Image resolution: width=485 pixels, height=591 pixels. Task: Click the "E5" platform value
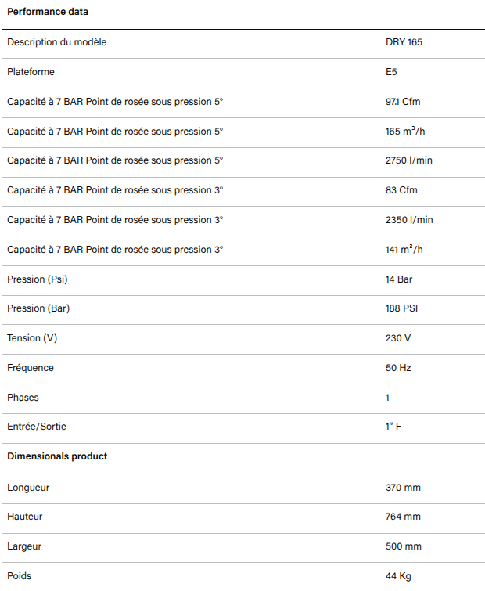point(391,72)
